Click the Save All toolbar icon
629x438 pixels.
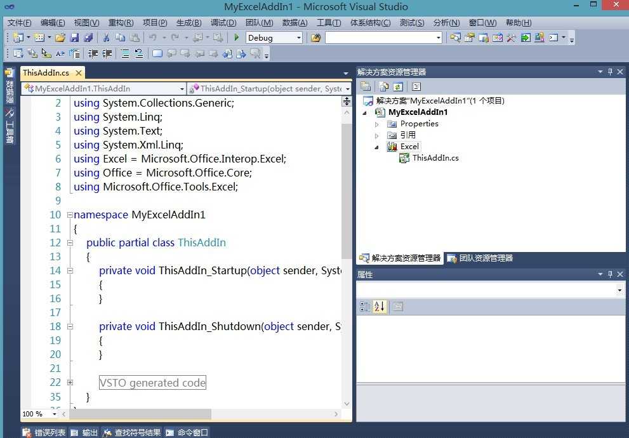[88, 38]
